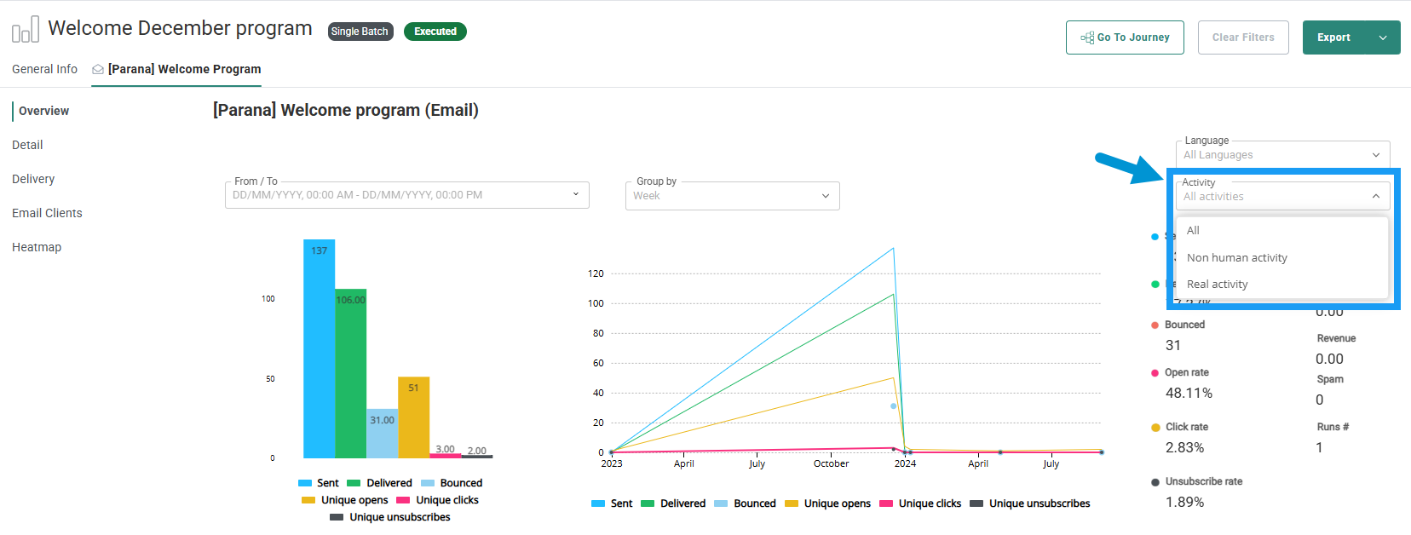Image resolution: width=1411 pixels, height=535 pixels.
Task: Select the All activity option
Action: 1193,231
